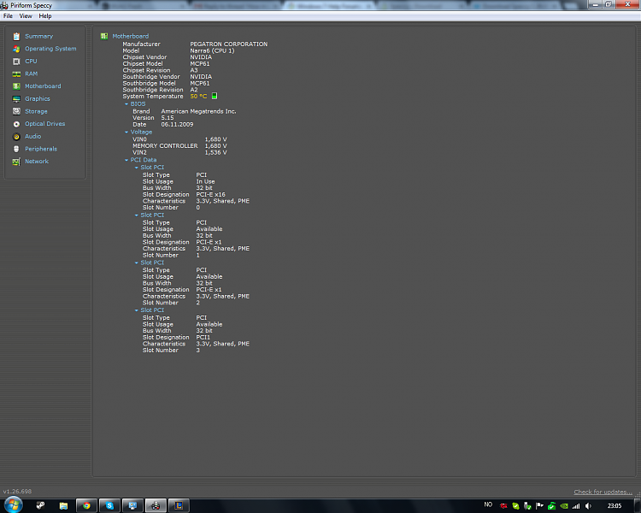Click the American Megatrends Inc. BIOS brand

click(x=198, y=111)
